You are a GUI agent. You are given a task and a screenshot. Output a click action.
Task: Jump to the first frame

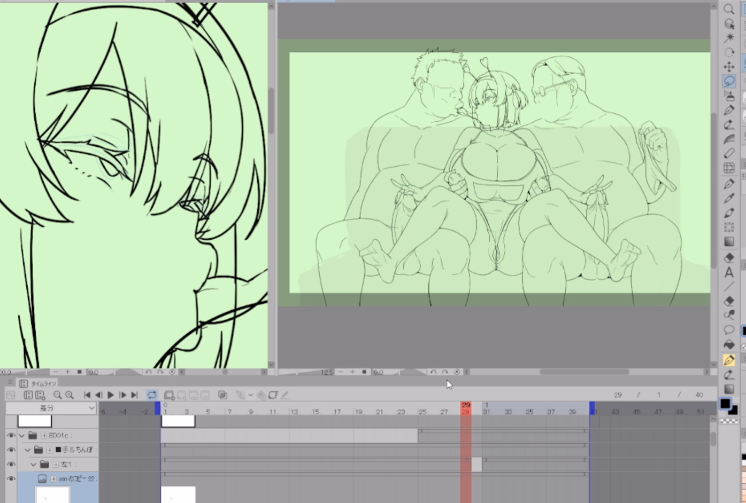click(x=87, y=395)
